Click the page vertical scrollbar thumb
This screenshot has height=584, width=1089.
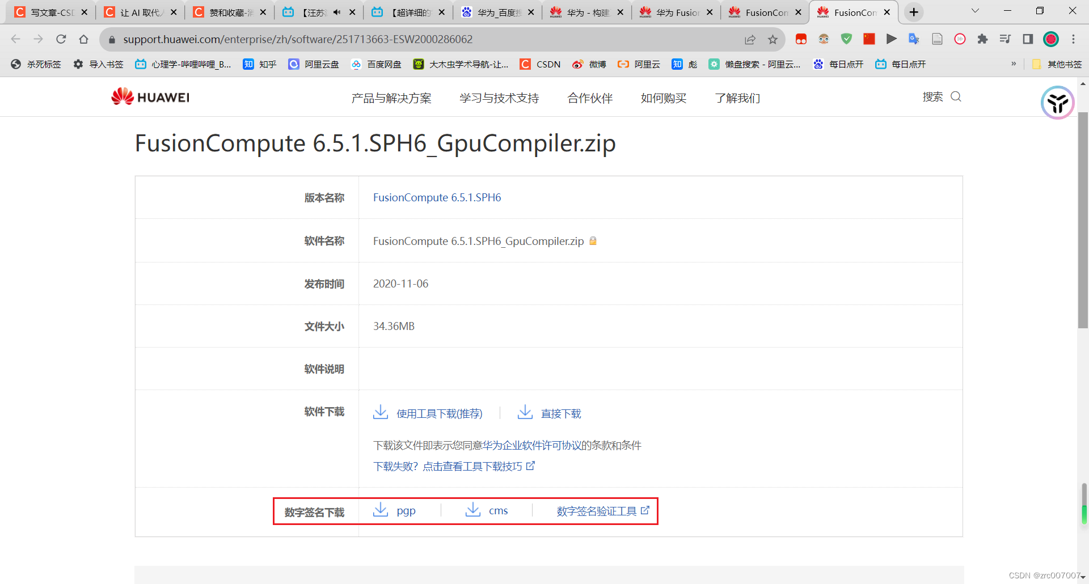pyautogui.click(x=1083, y=220)
